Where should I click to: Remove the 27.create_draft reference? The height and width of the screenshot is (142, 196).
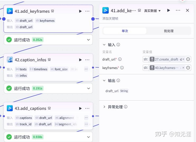click(183, 59)
